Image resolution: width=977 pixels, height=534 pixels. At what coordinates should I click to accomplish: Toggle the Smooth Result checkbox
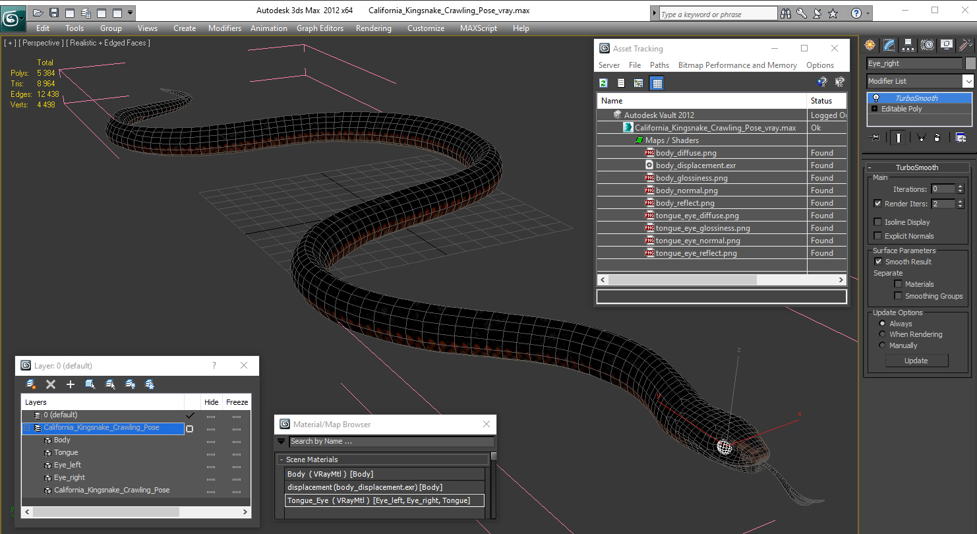pyautogui.click(x=878, y=262)
